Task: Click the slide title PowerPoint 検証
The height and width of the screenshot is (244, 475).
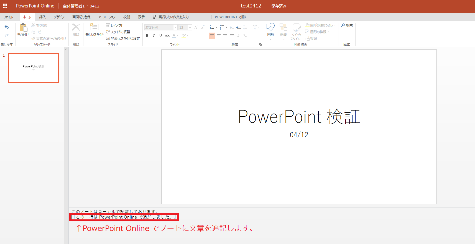Action: coord(299,116)
